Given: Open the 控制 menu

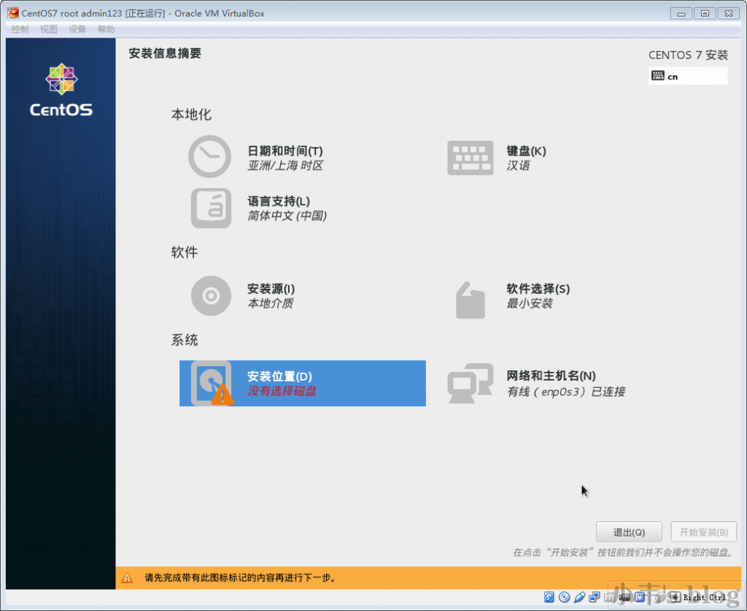Looking at the screenshot, I should pos(20,29).
